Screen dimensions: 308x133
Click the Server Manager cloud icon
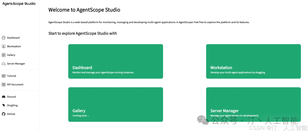(3, 64)
